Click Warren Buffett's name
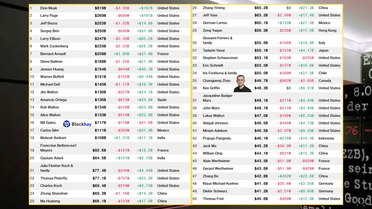372x209 pixels. pos(52,77)
